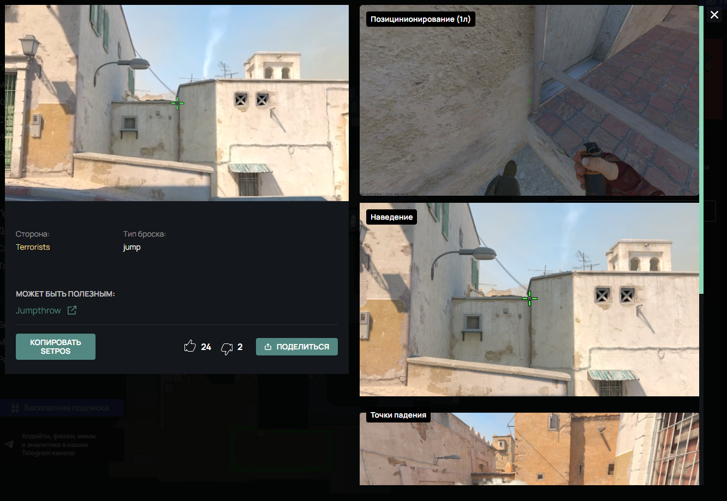Click the Может быть полезным heading

point(65,294)
